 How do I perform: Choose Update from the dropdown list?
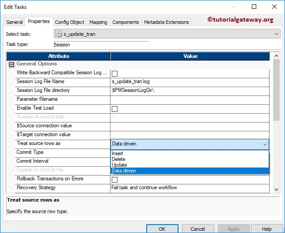pyautogui.click(x=190, y=165)
